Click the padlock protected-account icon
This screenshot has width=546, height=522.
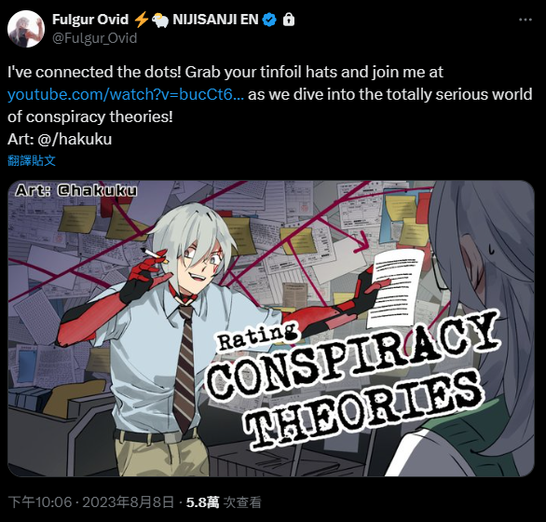(x=288, y=20)
